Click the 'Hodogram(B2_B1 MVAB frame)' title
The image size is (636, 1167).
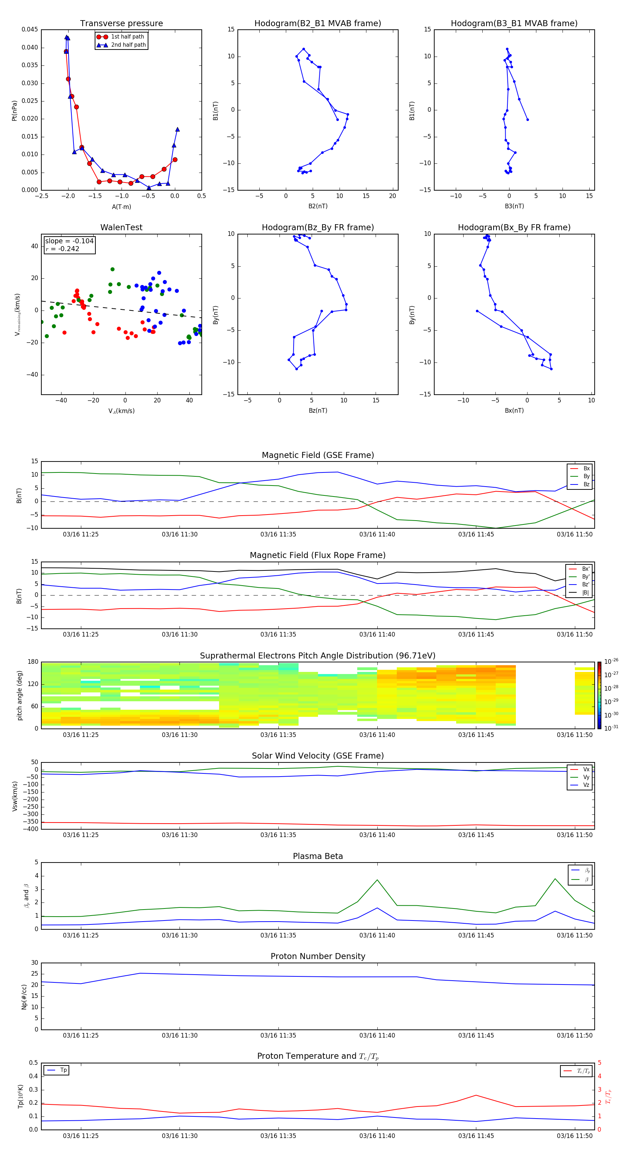point(318,24)
